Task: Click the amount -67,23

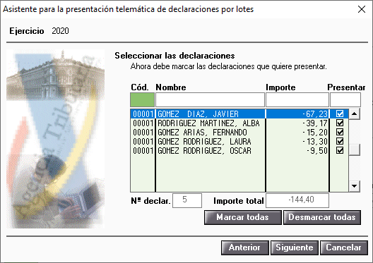Action: coord(315,114)
